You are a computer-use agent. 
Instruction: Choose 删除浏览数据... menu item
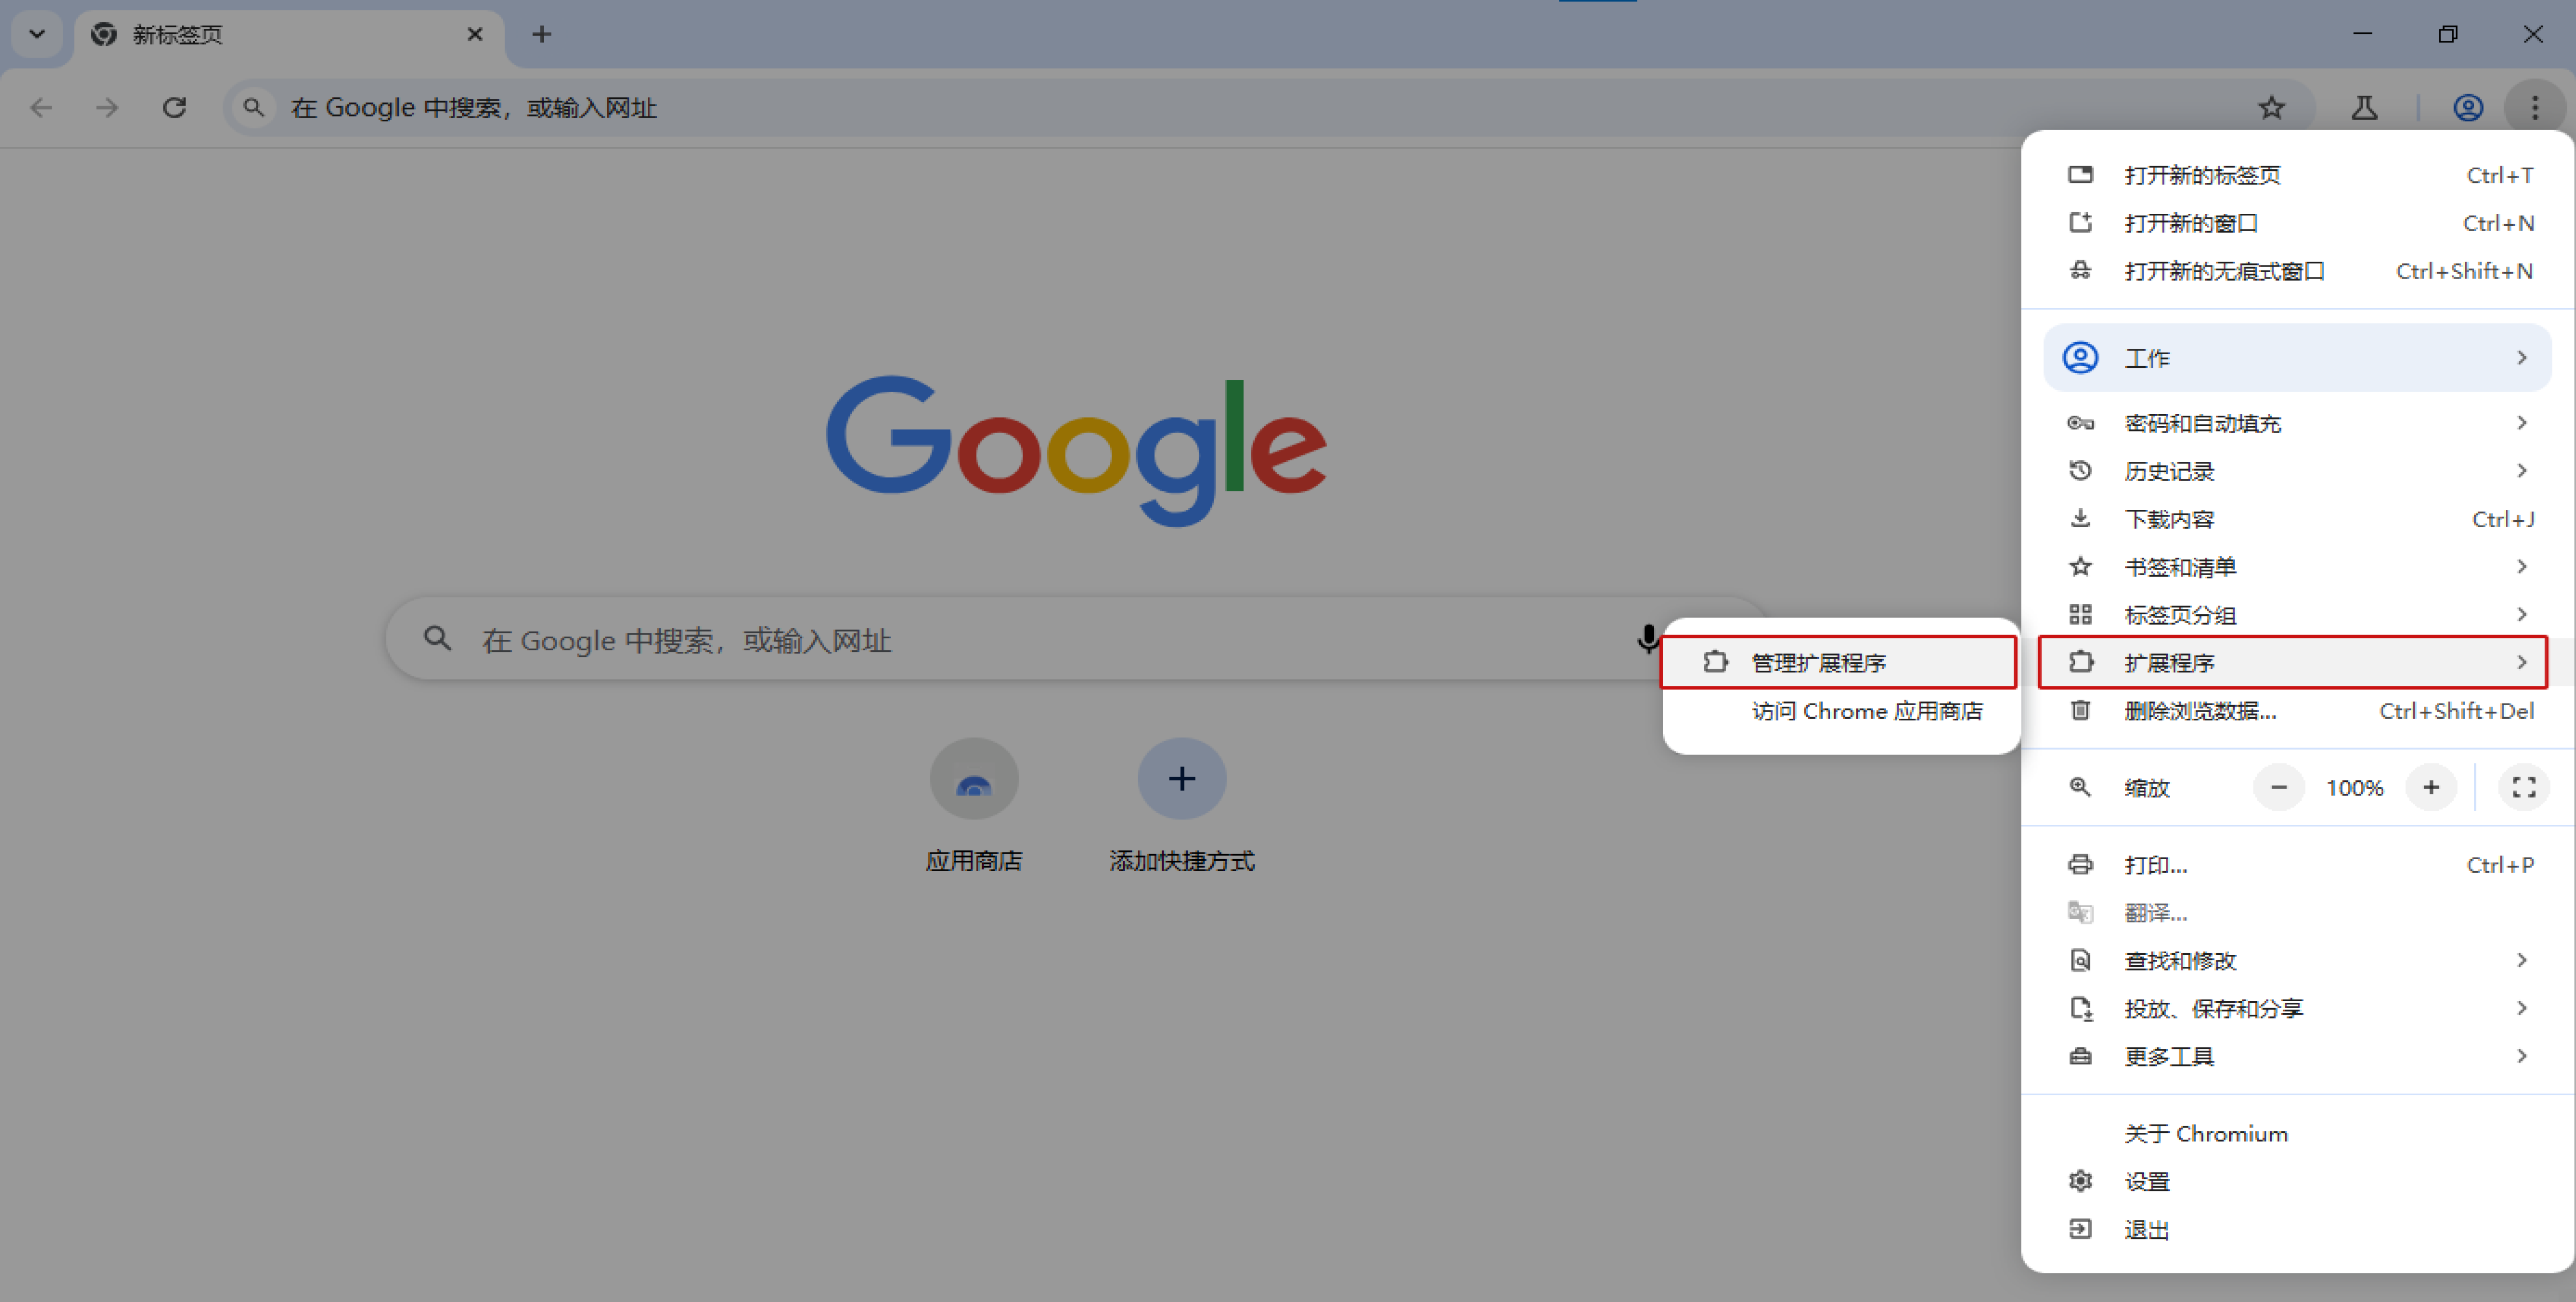click(2297, 711)
